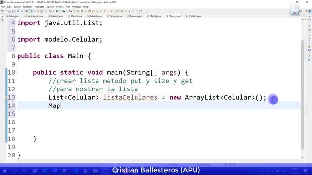Collapse the main method fold marker at line 10
Screen dimensions: 312x175
click(x=16, y=72)
